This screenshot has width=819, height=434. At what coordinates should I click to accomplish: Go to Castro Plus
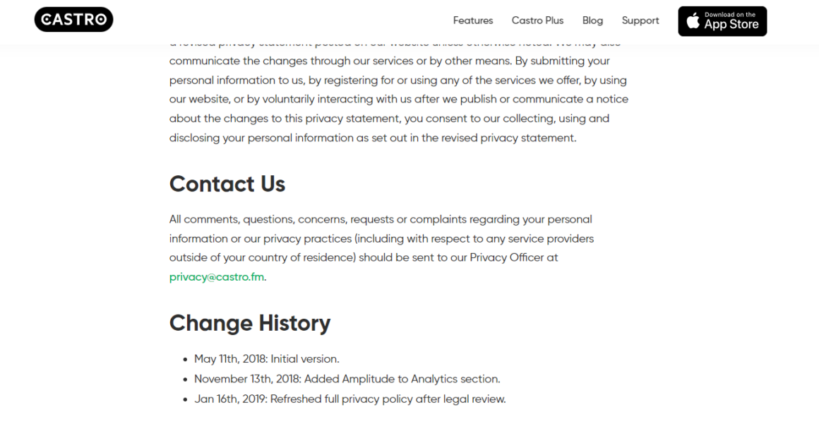coord(537,20)
